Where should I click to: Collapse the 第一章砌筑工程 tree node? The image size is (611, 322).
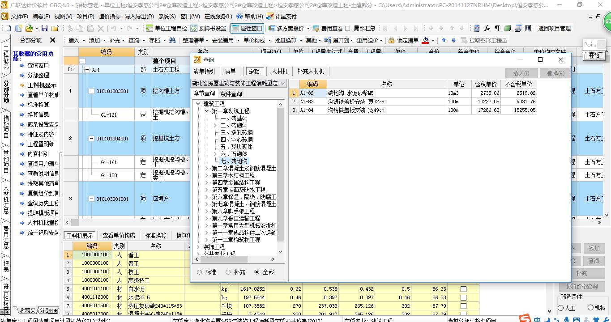point(207,111)
